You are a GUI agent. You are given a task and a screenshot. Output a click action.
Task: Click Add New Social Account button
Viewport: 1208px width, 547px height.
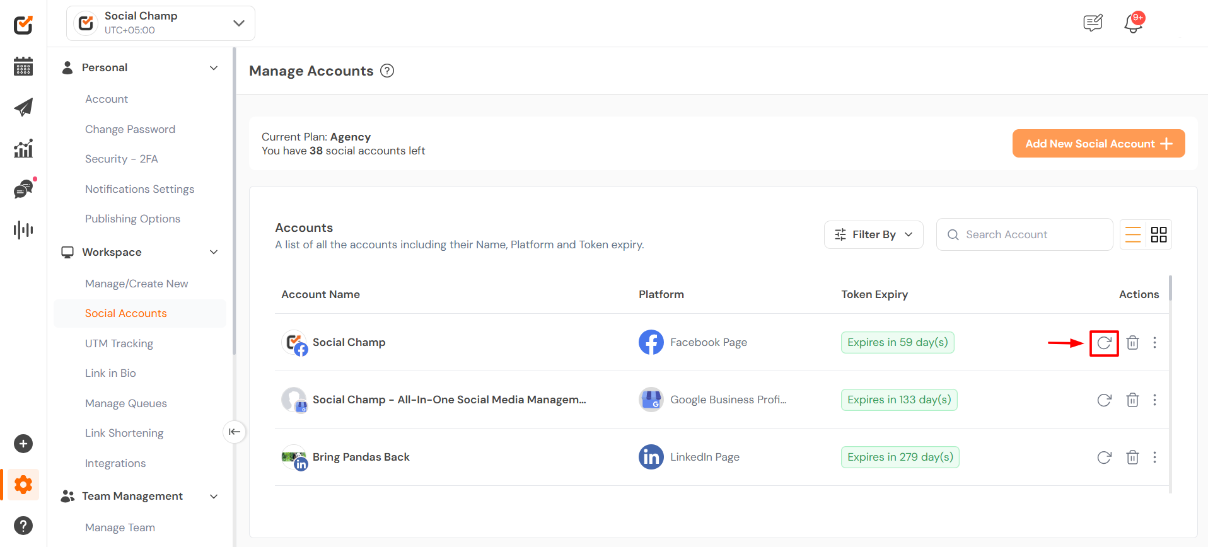coord(1098,144)
